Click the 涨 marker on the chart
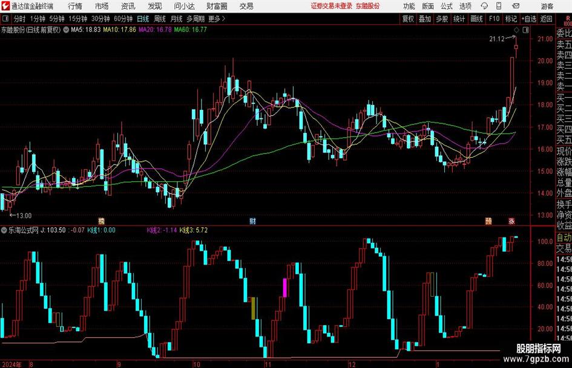 [512, 221]
